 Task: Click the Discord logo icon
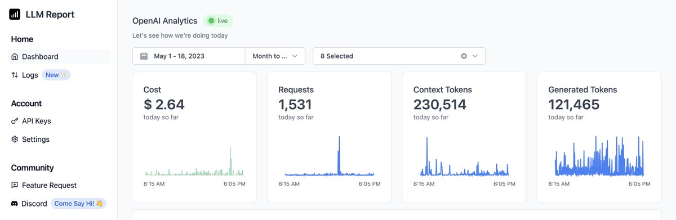click(15, 204)
